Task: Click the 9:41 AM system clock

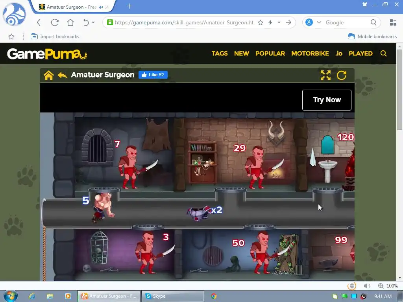Action: pos(383,296)
